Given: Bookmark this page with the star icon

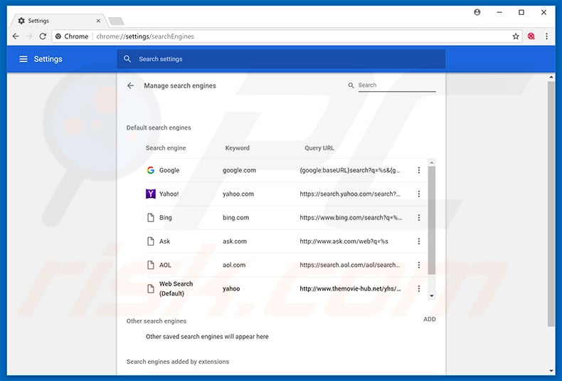Looking at the screenshot, I should pyautogui.click(x=516, y=36).
